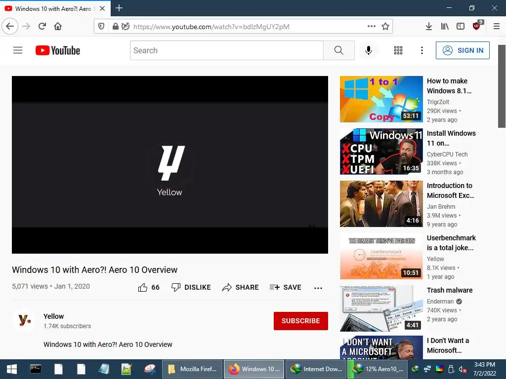The width and height of the screenshot is (506, 379).
Task: SAVE the video to a playlist
Action: (x=285, y=287)
